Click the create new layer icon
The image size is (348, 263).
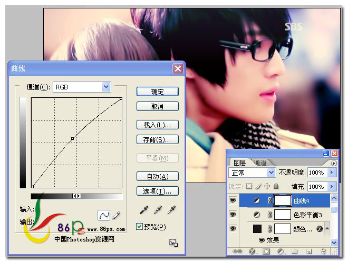(x=309, y=251)
